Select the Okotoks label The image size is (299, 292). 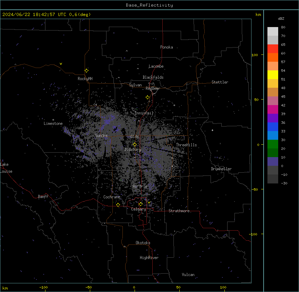(143, 243)
